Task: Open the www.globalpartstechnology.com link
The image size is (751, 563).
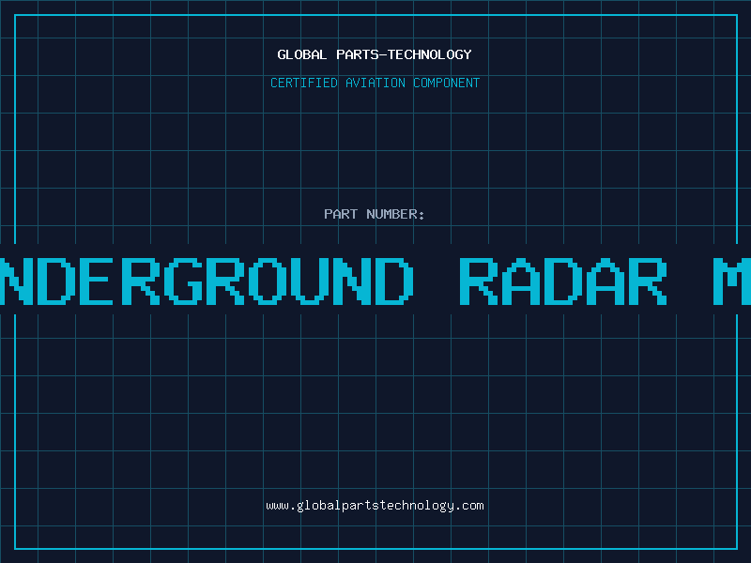Action: point(375,506)
